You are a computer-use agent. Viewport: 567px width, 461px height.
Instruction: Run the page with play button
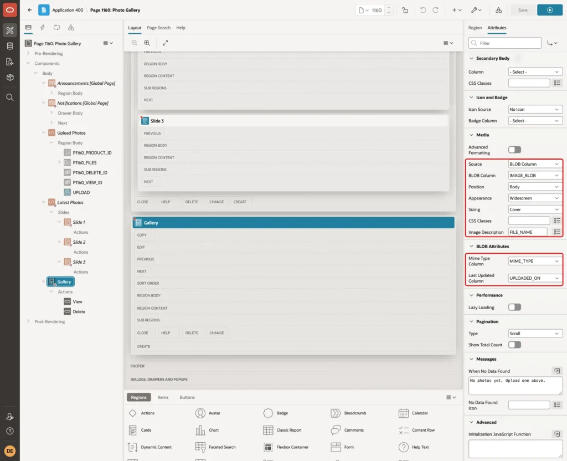pyautogui.click(x=550, y=10)
